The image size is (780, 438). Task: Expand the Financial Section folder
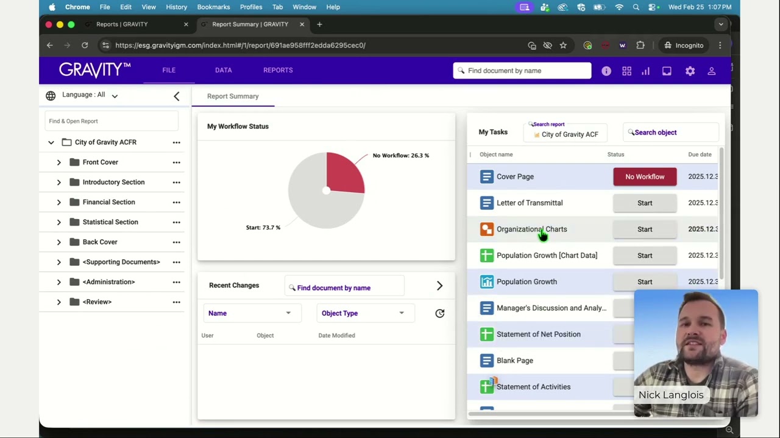58,202
